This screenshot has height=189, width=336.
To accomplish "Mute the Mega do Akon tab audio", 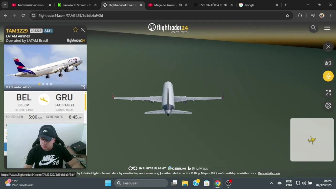I will pos(180,5).
